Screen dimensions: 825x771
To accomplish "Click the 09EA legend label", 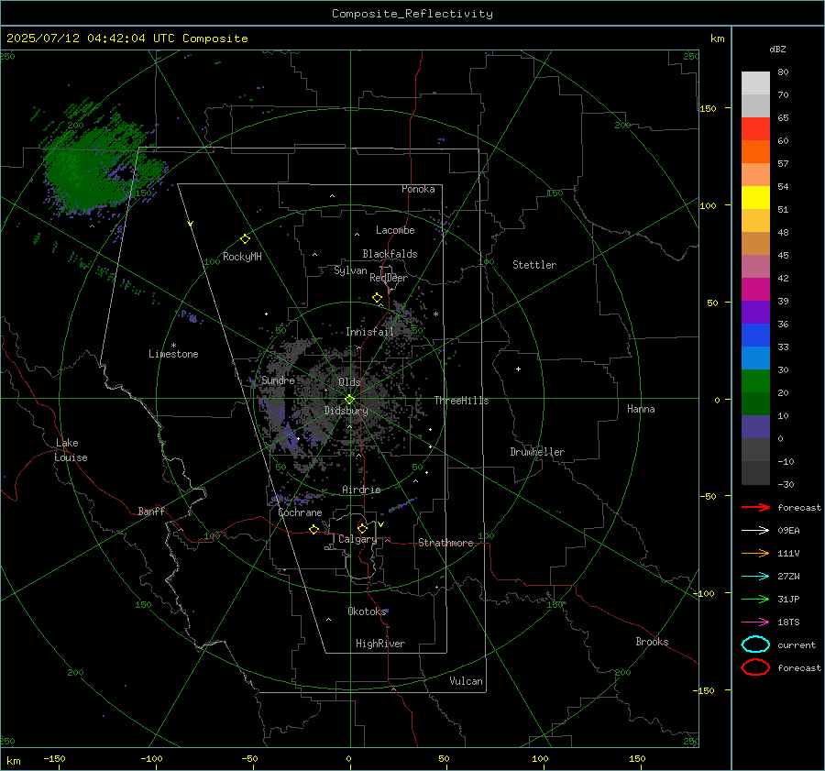I will click(788, 531).
